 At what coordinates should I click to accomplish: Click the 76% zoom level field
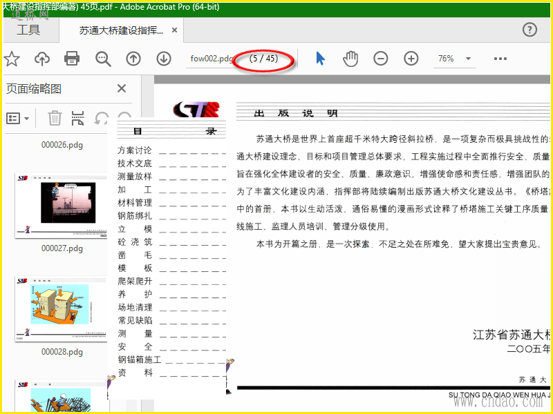pos(446,59)
